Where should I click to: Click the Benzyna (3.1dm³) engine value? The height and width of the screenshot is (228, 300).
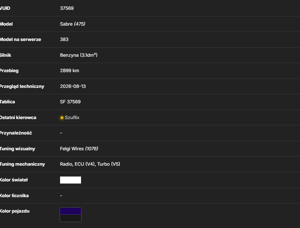pyautogui.click(x=79, y=55)
